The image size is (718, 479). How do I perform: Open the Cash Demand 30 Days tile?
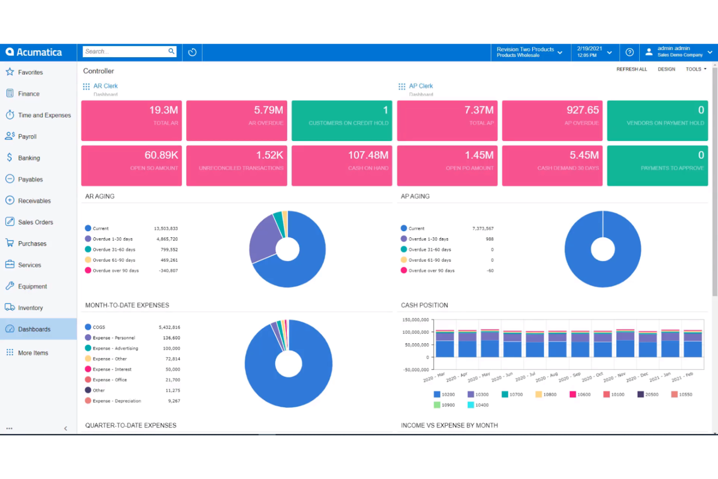(553, 165)
